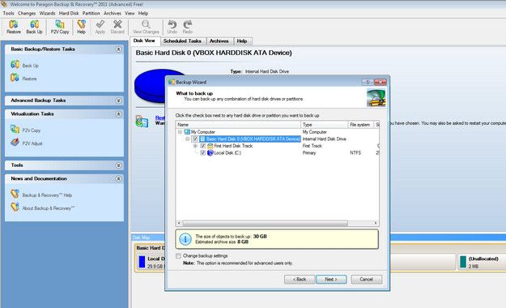Select Basic Hard Disk 0 row text
The image size is (506, 308).
click(x=253, y=139)
